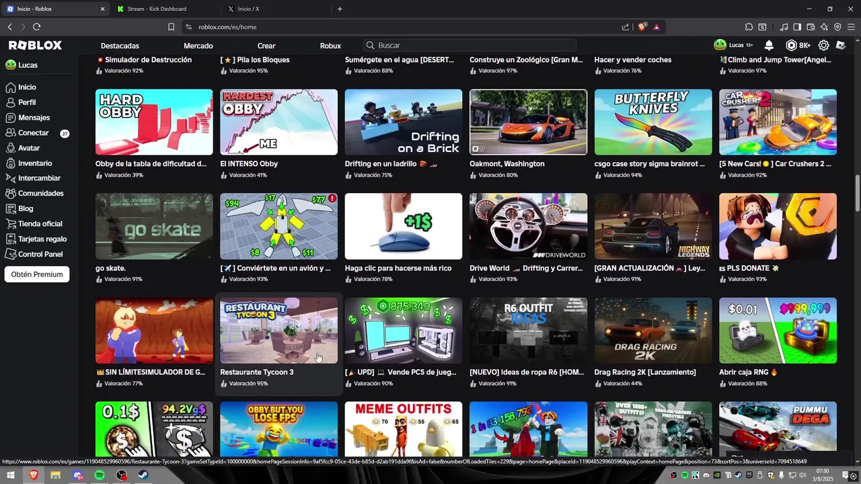
Task: Open Intercambiar in the left sidebar
Action: click(x=32, y=178)
